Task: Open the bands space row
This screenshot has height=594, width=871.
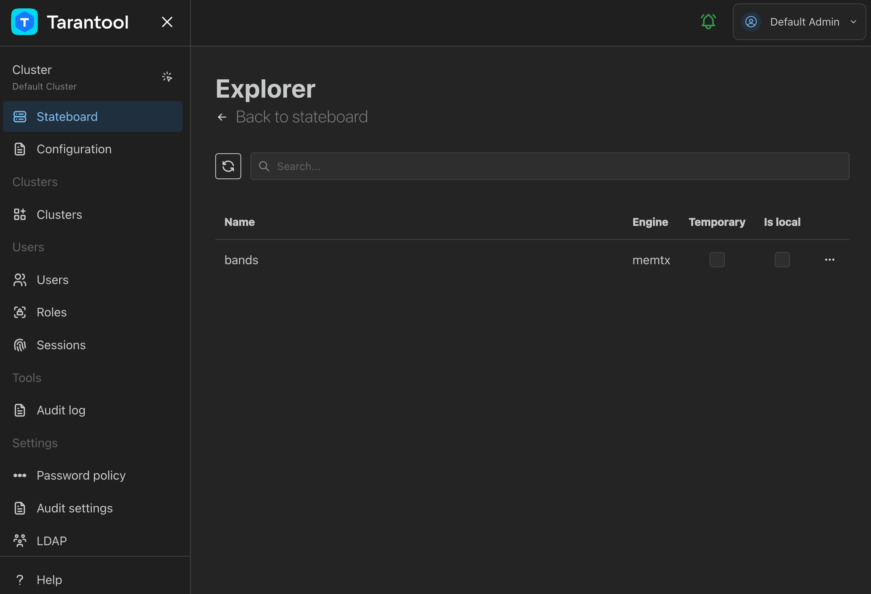Action: 532,260
